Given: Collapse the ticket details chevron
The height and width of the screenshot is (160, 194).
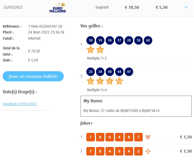Looking at the screenshot, I should click(x=186, y=7).
